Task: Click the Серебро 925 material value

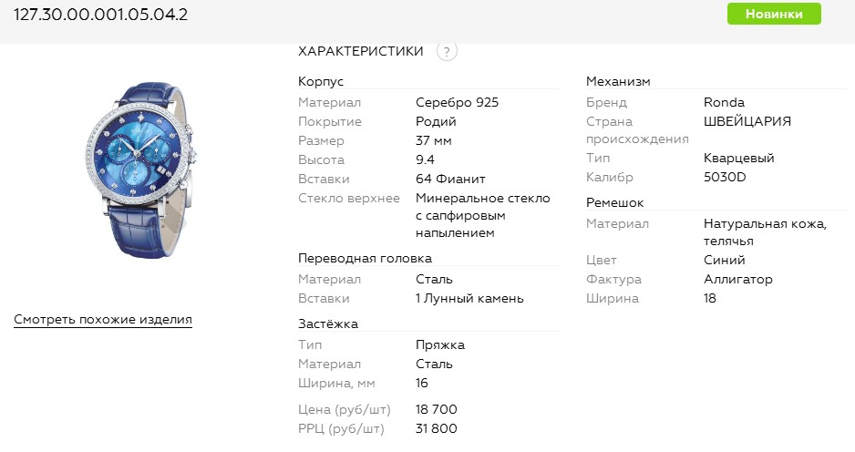Action: [x=457, y=102]
